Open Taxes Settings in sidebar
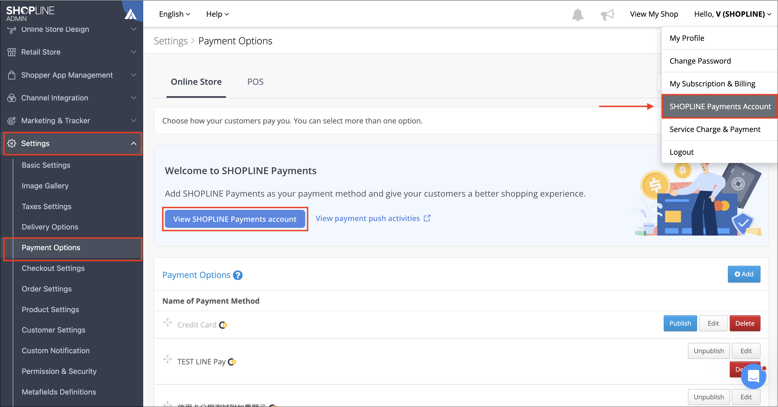This screenshot has height=407, width=778. pyautogui.click(x=46, y=206)
